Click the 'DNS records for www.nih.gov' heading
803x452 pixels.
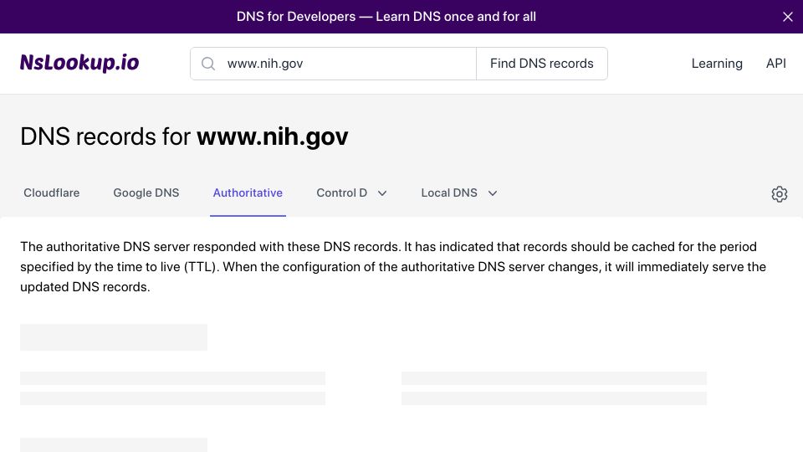coord(184,136)
